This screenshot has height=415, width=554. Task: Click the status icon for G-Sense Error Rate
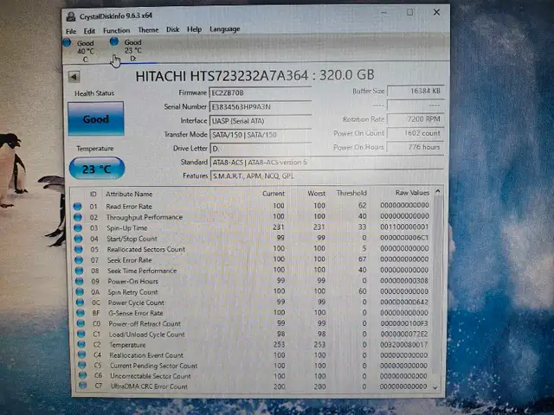tap(81, 313)
